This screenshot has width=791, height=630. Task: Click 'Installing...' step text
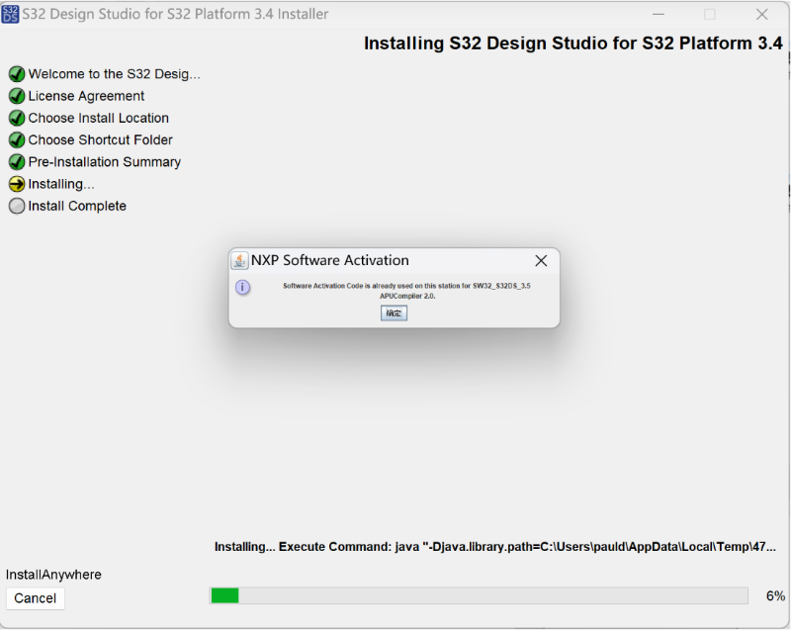pos(61,184)
